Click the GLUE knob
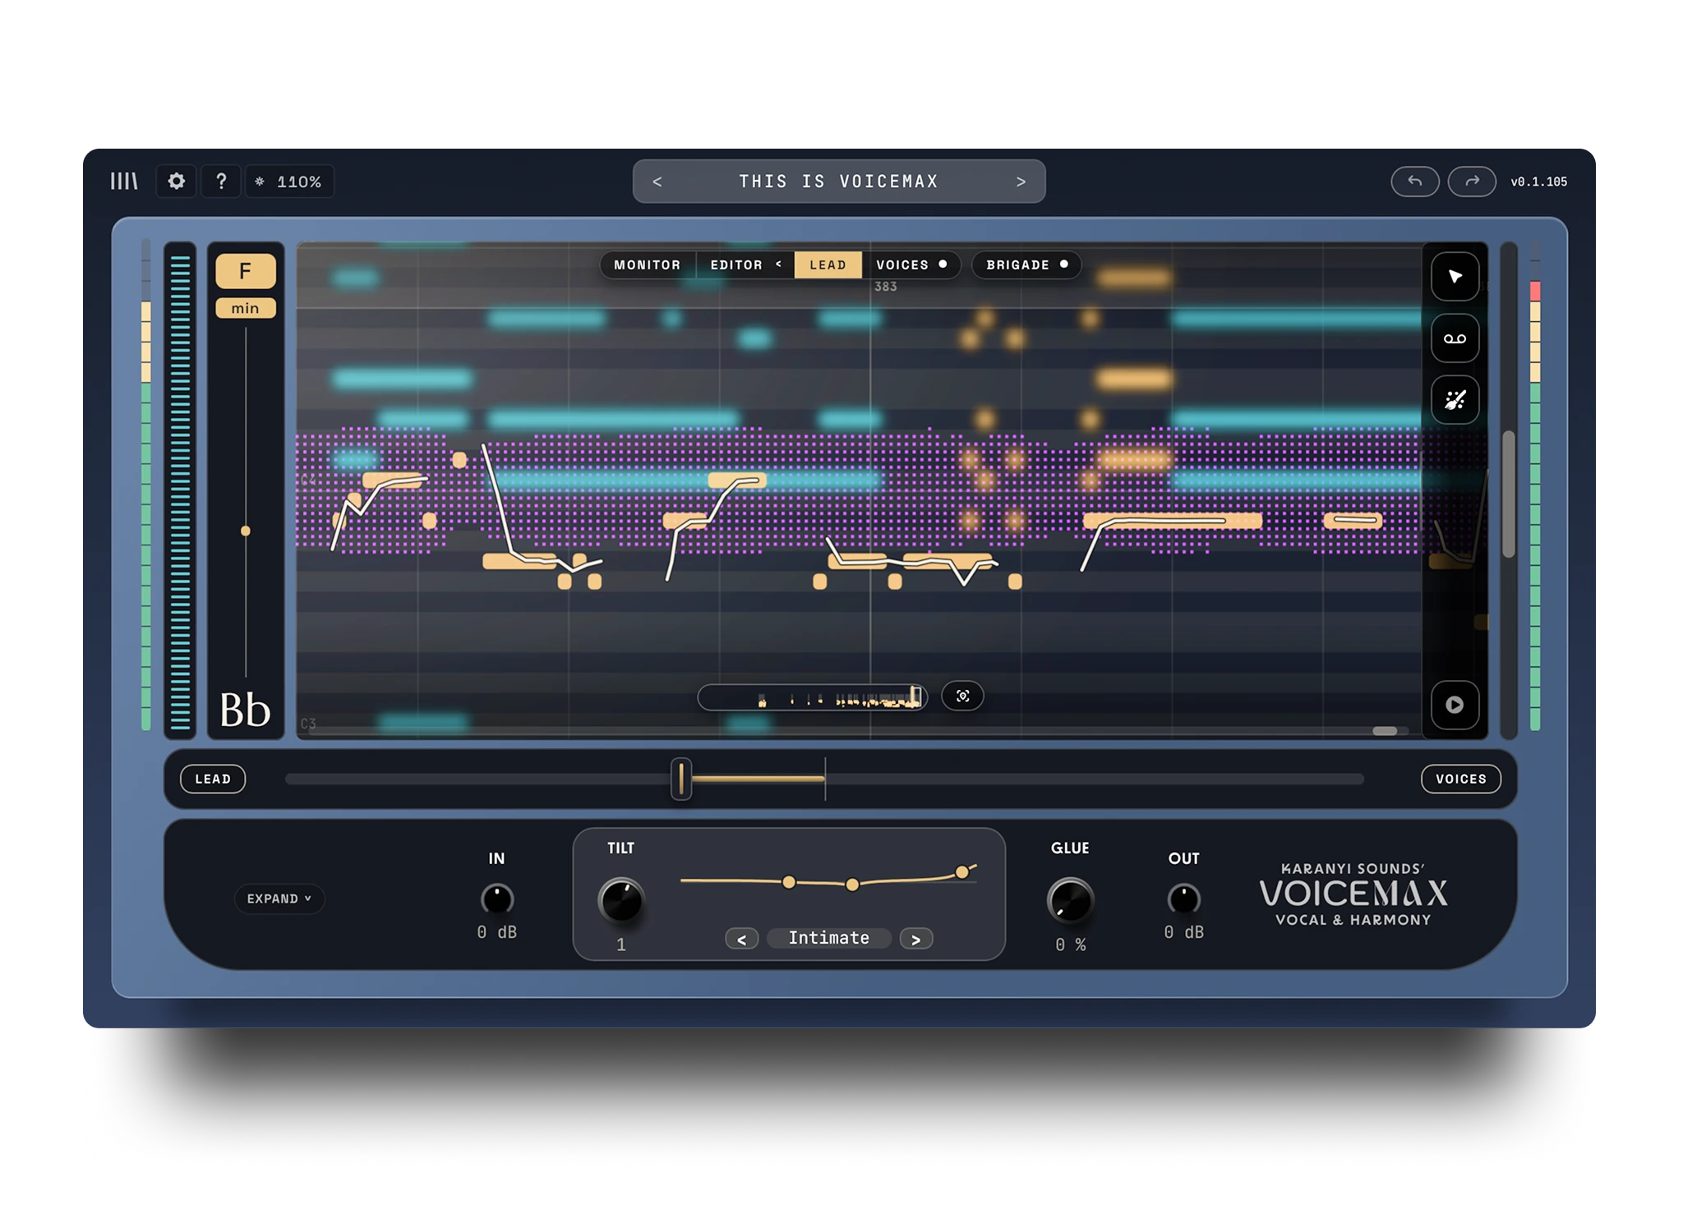The width and height of the screenshot is (1683, 1232). tap(1070, 901)
